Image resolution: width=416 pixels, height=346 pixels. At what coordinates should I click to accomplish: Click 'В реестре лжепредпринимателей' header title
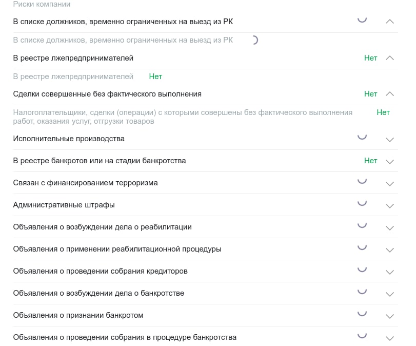point(73,58)
